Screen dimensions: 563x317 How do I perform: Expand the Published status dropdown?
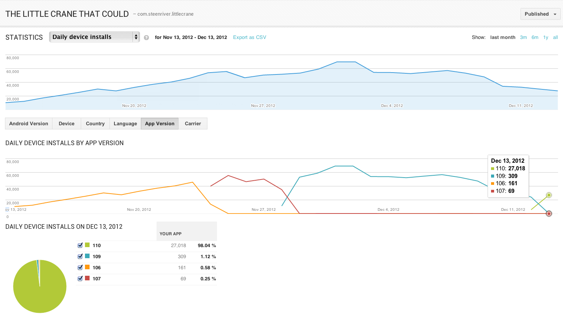[x=540, y=14]
